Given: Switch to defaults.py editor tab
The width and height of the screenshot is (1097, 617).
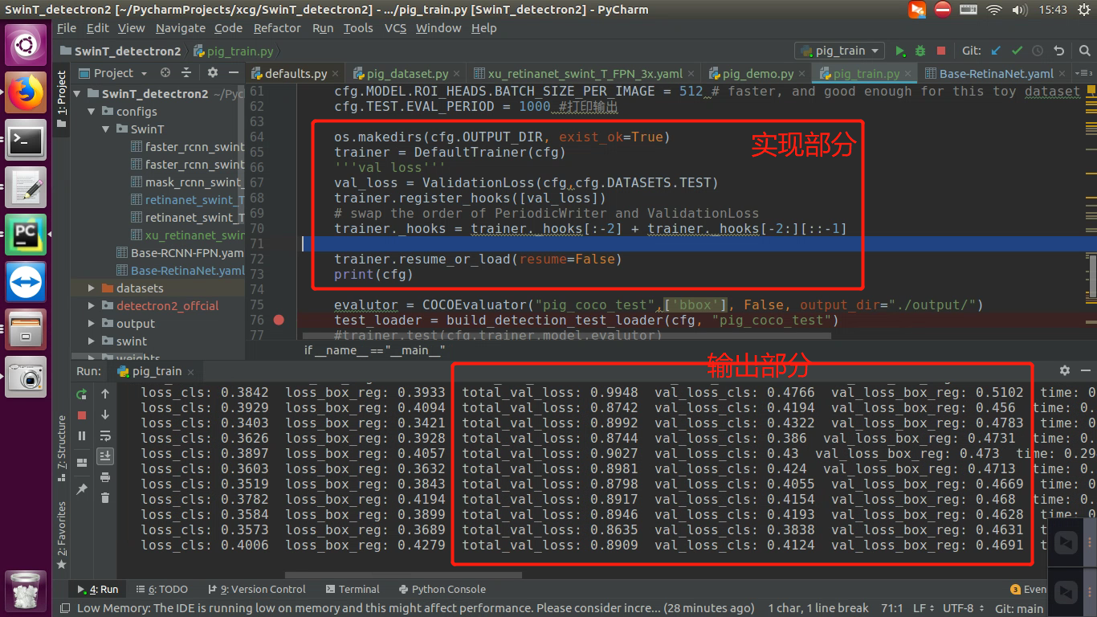Looking at the screenshot, I should (296, 73).
